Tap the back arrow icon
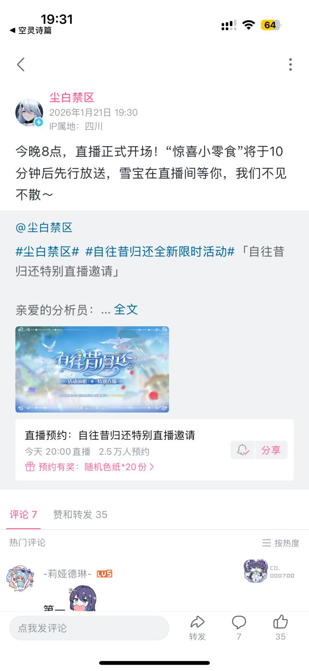Image resolution: width=309 pixels, height=671 pixels. tap(21, 64)
